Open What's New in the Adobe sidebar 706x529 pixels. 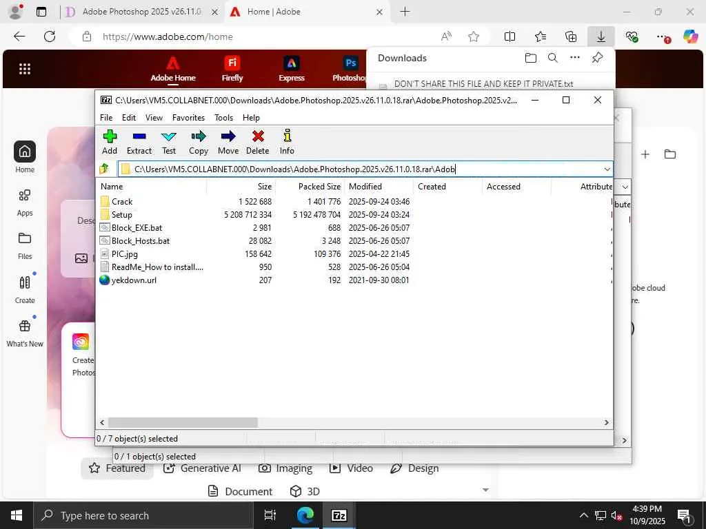tap(25, 333)
